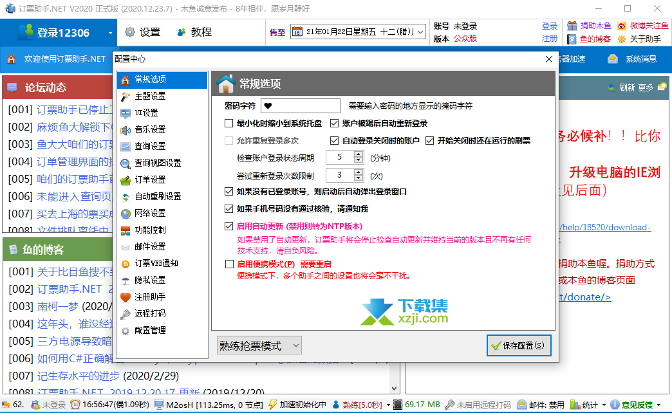The image size is (672, 413).
Task: Click 注册 link by version info
Action: coord(550,39)
